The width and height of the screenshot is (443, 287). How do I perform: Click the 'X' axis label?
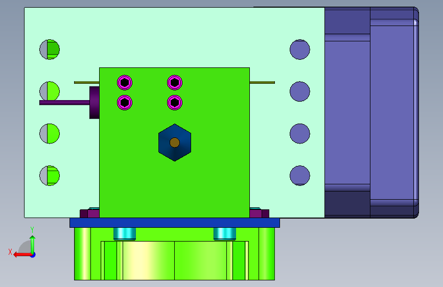point(10,252)
